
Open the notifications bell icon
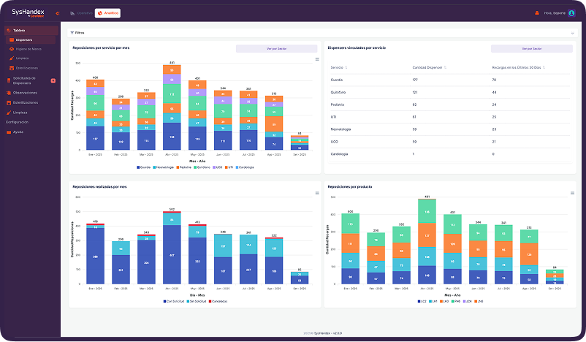coord(537,13)
